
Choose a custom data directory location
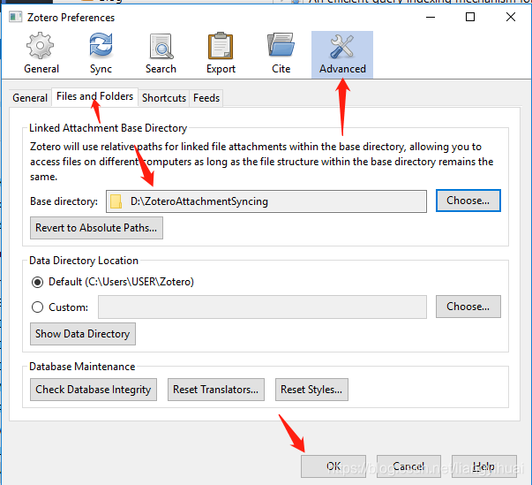point(468,307)
